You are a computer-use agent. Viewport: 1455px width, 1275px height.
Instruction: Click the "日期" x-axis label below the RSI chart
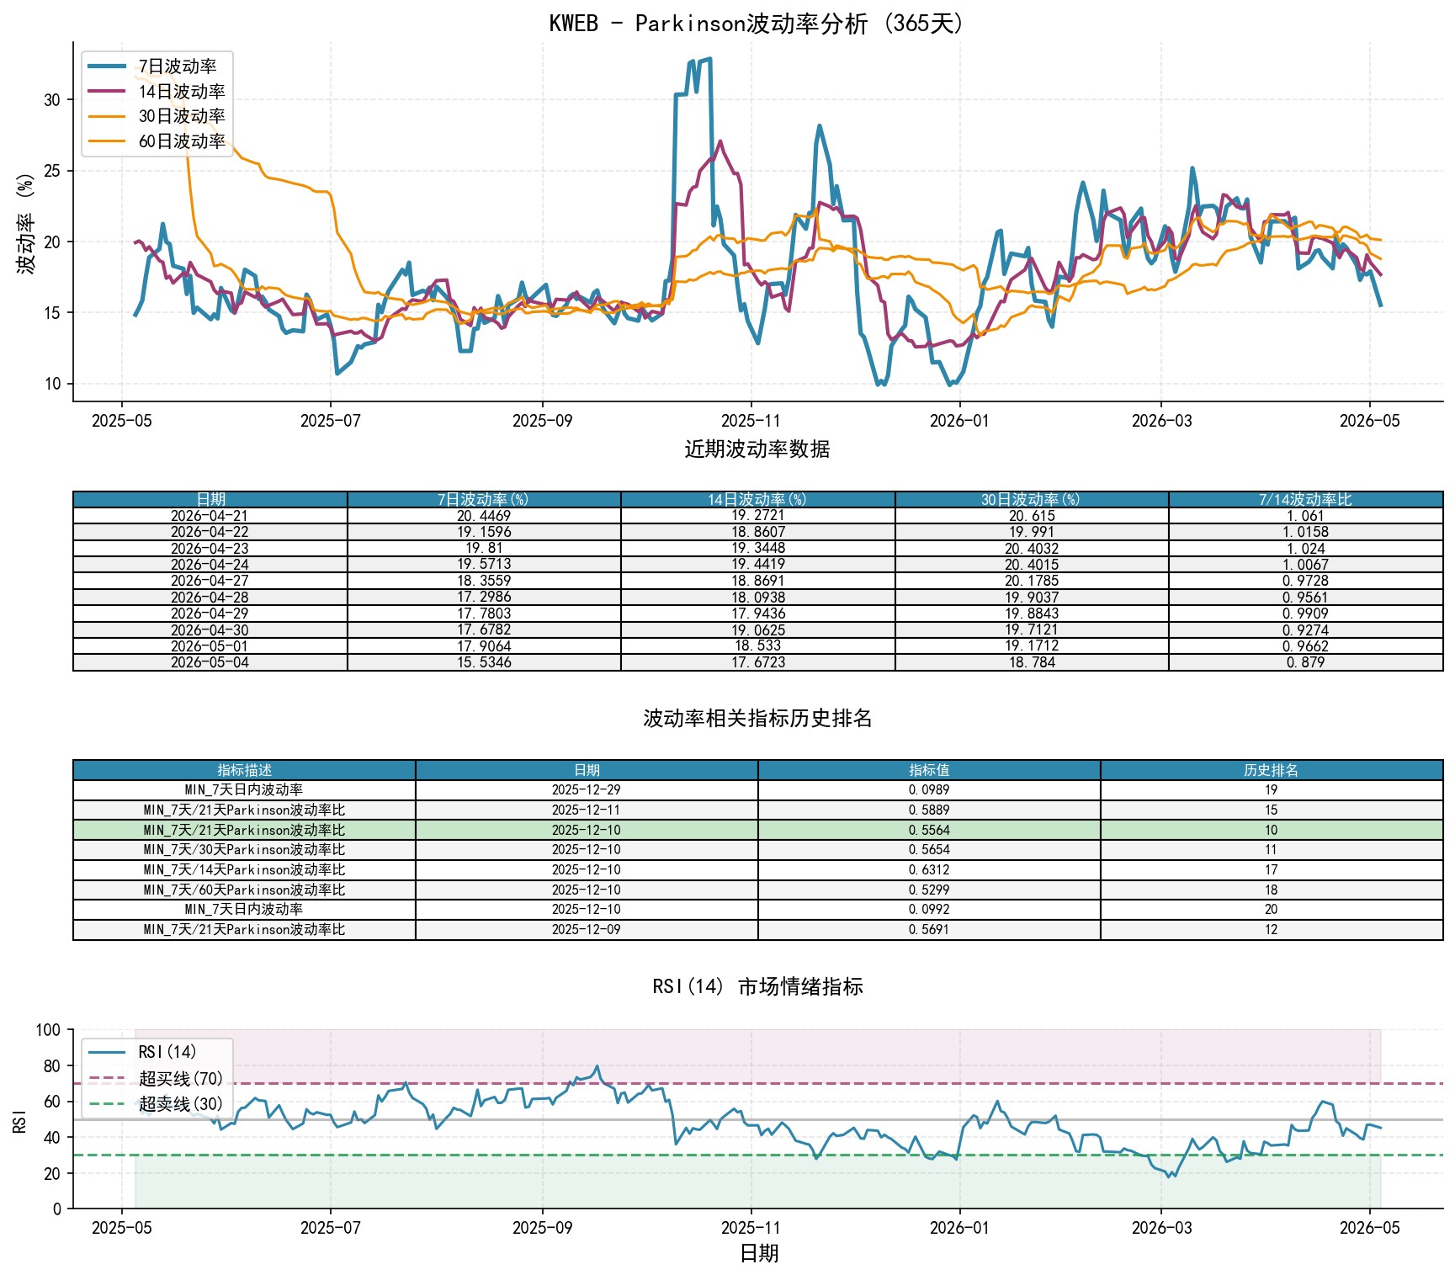759,1253
